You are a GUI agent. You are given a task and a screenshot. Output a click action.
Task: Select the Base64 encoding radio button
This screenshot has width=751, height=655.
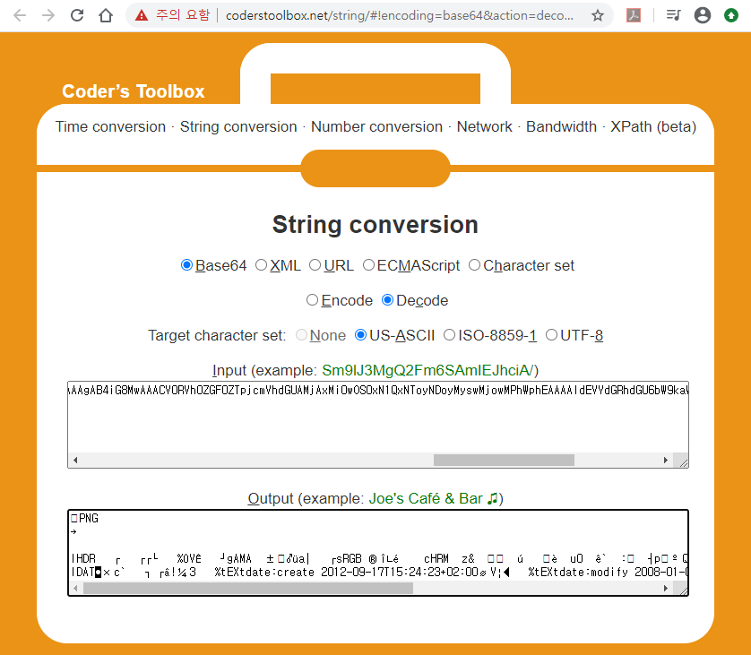(x=186, y=264)
